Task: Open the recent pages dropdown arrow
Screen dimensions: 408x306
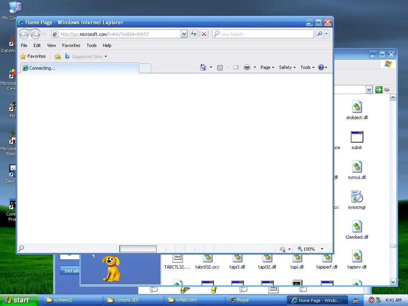Action: click(x=44, y=34)
